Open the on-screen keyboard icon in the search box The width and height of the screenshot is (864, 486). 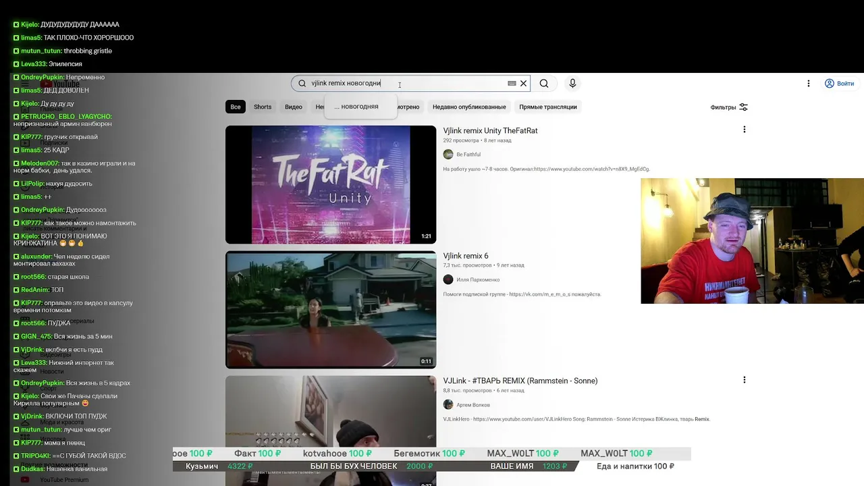(512, 84)
